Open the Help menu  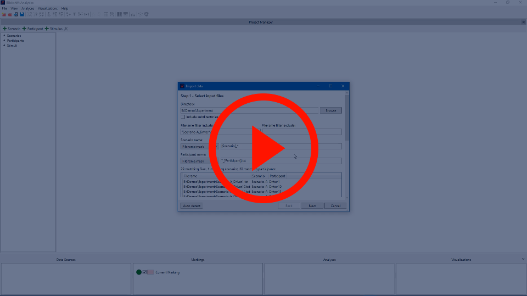(65, 8)
